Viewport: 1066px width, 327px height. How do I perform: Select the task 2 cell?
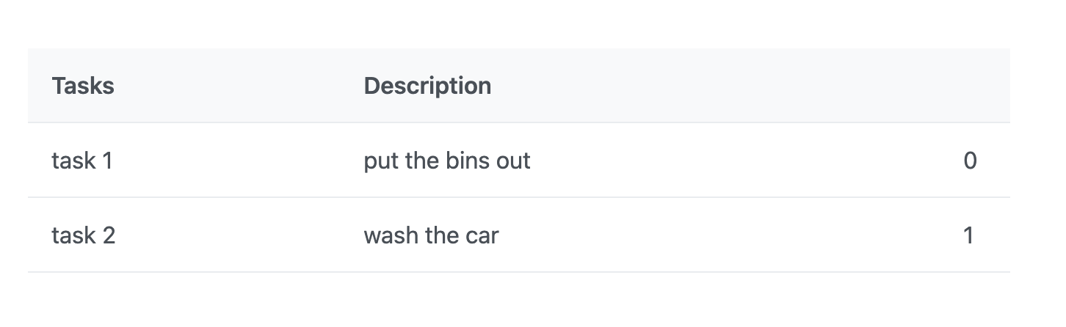(x=83, y=235)
